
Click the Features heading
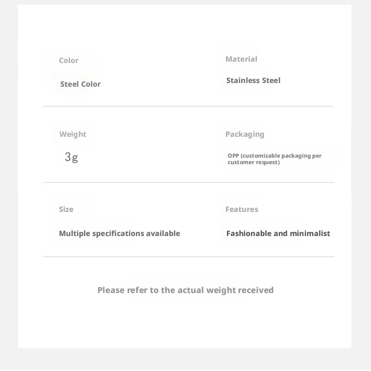click(242, 210)
